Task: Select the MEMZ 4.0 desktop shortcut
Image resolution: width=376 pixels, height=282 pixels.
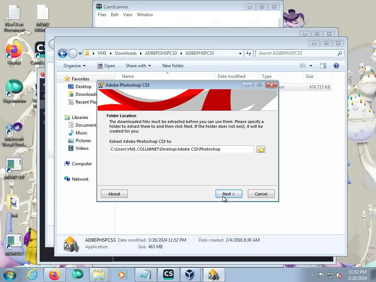Action: tap(14, 168)
